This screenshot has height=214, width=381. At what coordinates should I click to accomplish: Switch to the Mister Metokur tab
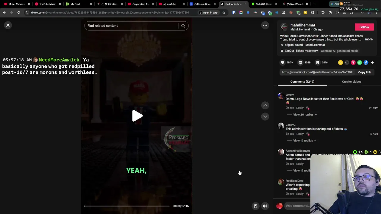coord(16,4)
